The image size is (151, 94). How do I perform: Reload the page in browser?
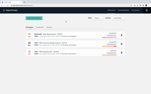click(8, 5)
